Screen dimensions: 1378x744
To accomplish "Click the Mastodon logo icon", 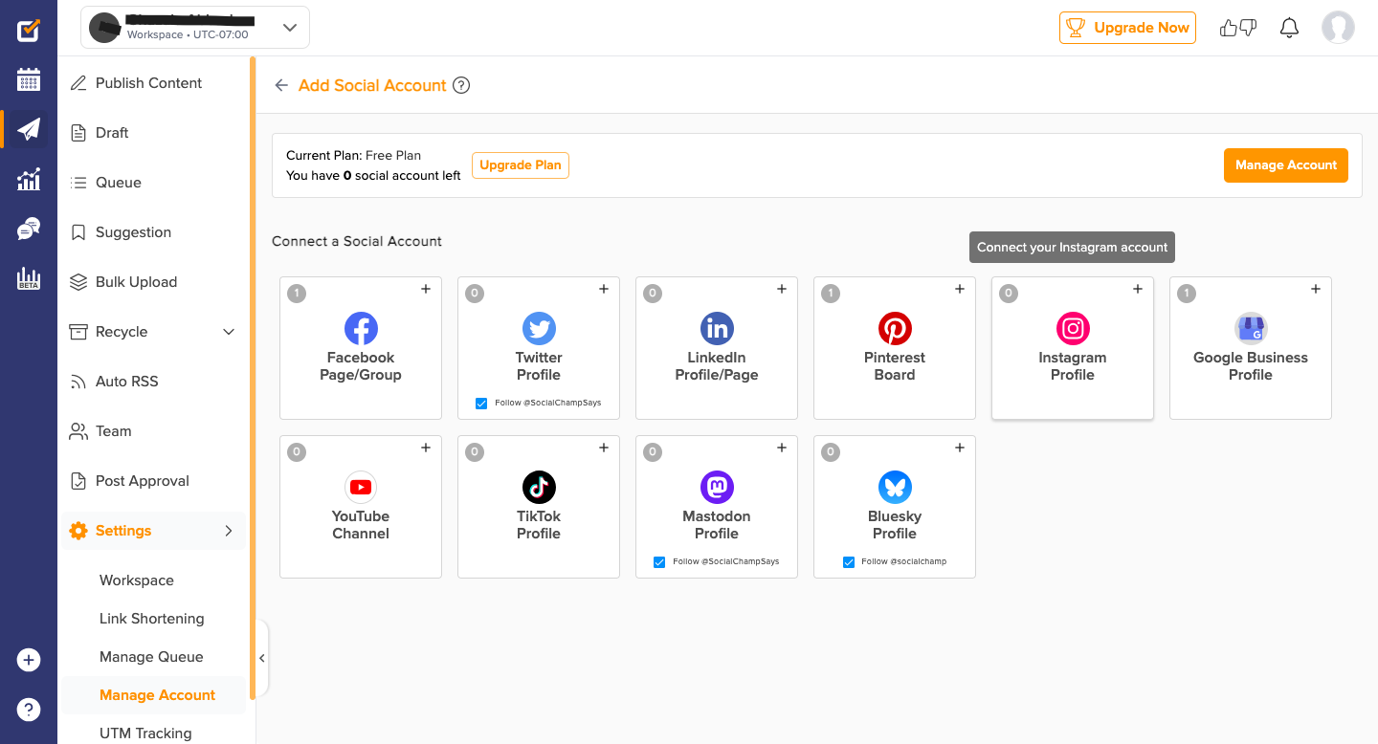I will [x=717, y=488].
